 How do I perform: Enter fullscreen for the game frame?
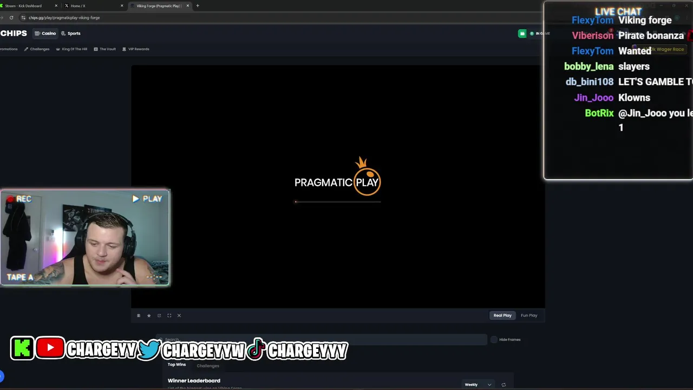[x=169, y=315]
